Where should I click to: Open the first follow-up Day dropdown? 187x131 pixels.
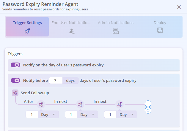tap(48, 114)
